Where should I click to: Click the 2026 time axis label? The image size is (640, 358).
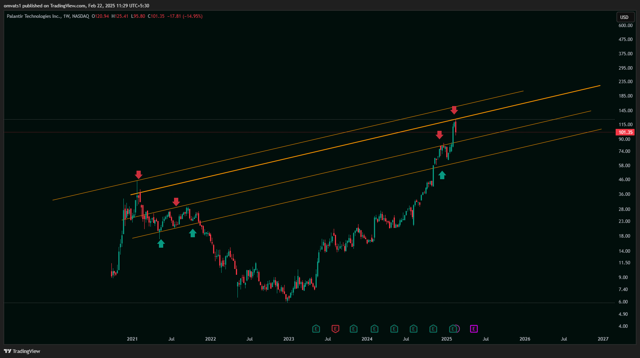click(525, 339)
